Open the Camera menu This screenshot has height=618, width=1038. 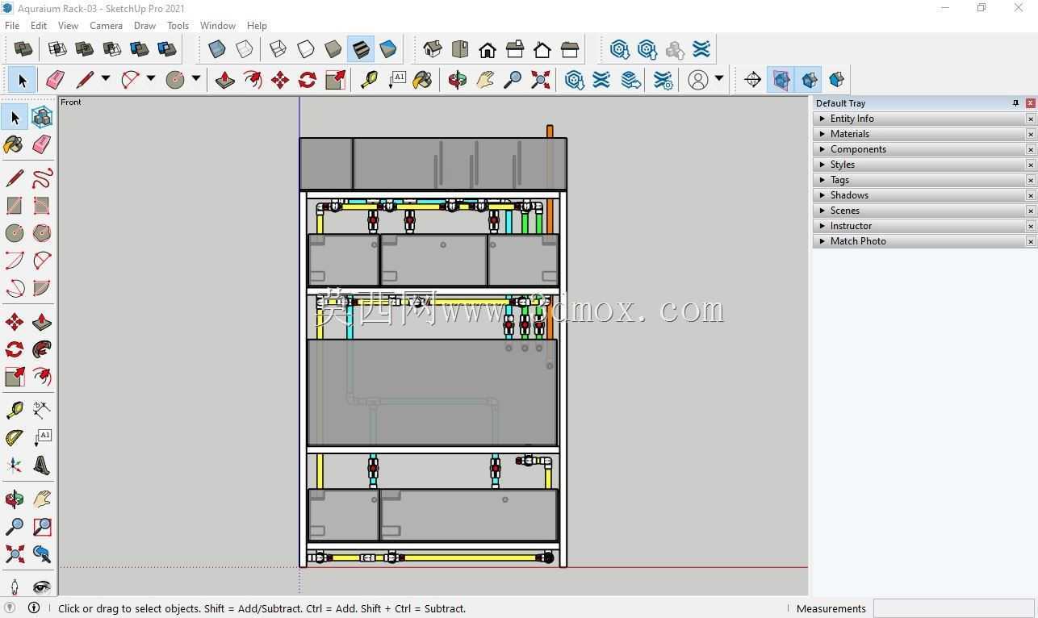(x=106, y=26)
